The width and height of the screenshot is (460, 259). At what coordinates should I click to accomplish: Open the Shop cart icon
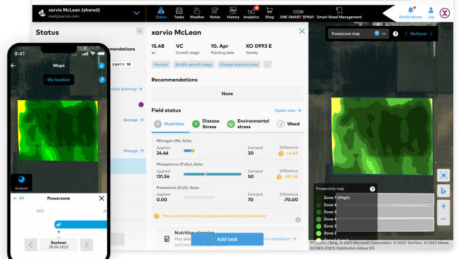pos(269,13)
